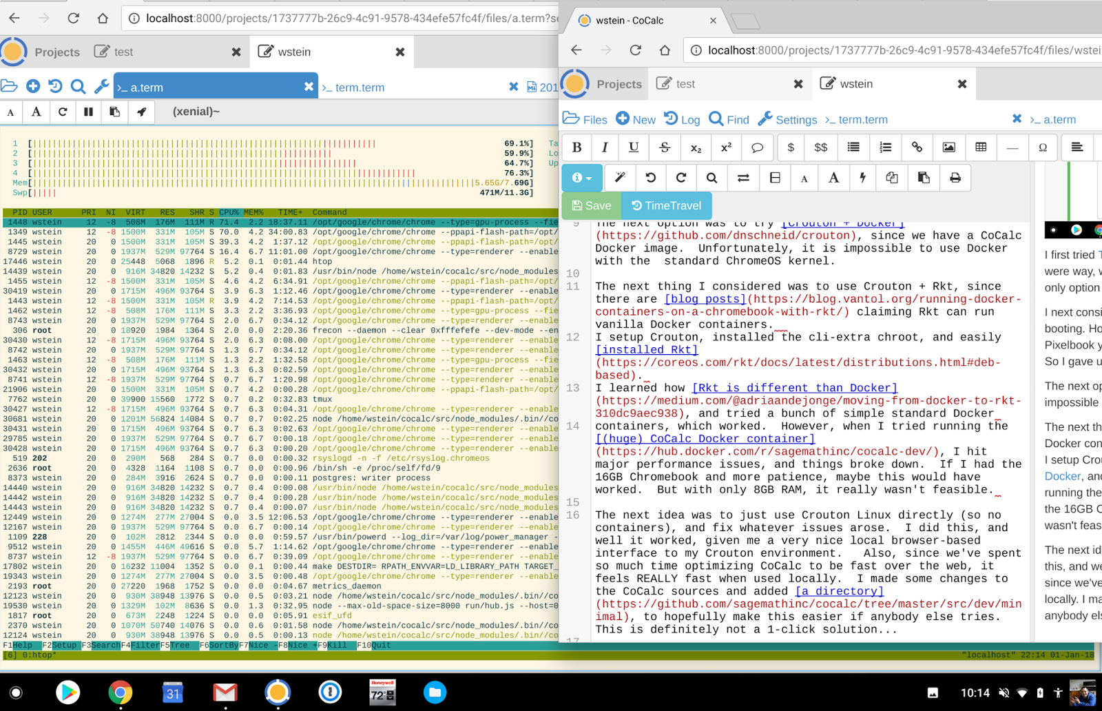Open the blue info dropdown menu
This screenshot has height=711, width=1102.
click(581, 178)
